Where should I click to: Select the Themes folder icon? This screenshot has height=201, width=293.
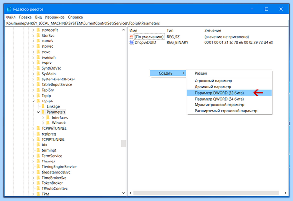coord(38,161)
